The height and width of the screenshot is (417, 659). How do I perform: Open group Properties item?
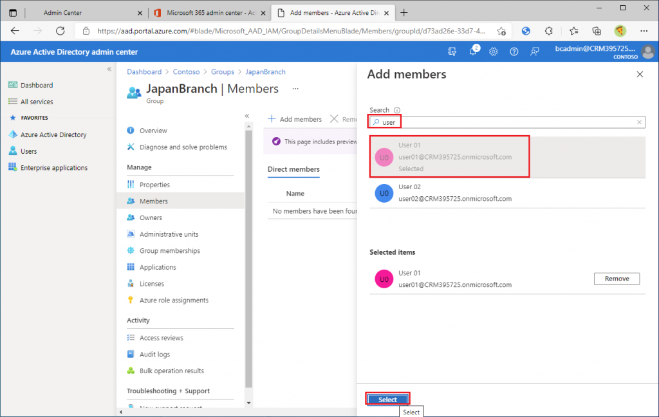coord(154,185)
